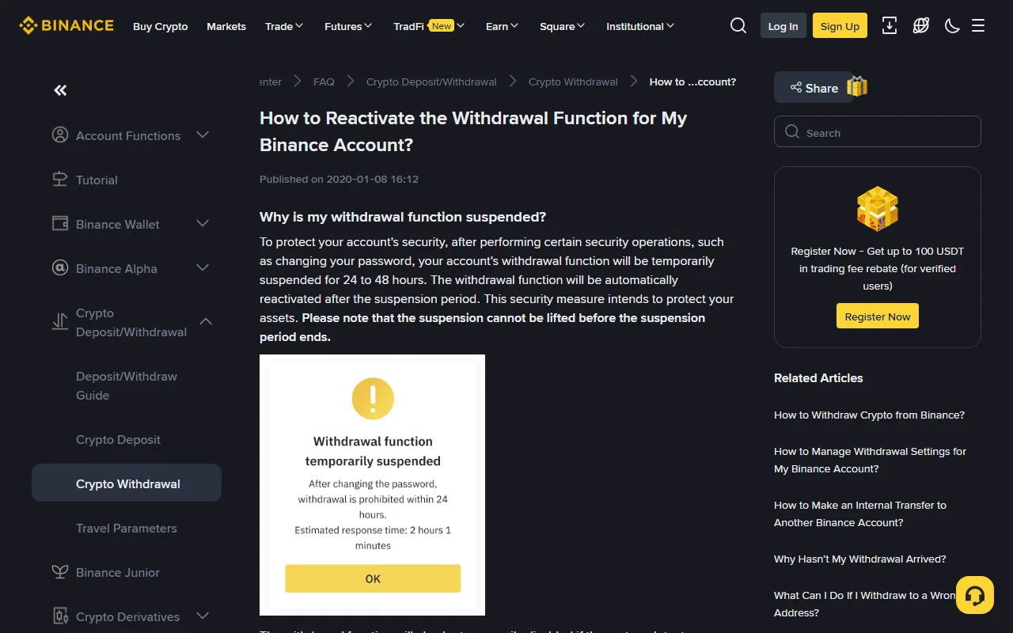Click the Log In button
Image resolution: width=1013 pixels, height=633 pixels.
coord(783,25)
